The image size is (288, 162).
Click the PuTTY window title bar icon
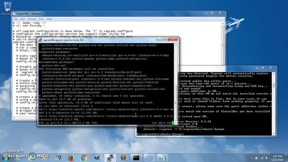click(40, 40)
